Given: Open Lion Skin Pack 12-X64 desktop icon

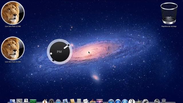Looking at the screenshot, I should coord(13,48).
